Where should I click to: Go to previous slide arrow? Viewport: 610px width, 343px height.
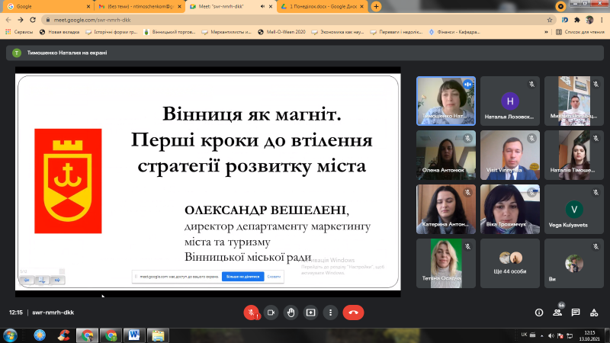pyautogui.click(x=27, y=280)
